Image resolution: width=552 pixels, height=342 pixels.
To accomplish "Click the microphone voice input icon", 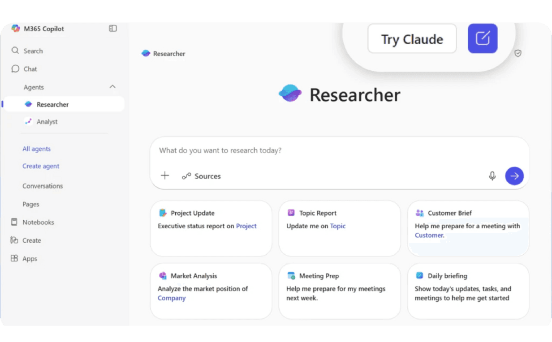I will pos(492,176).
